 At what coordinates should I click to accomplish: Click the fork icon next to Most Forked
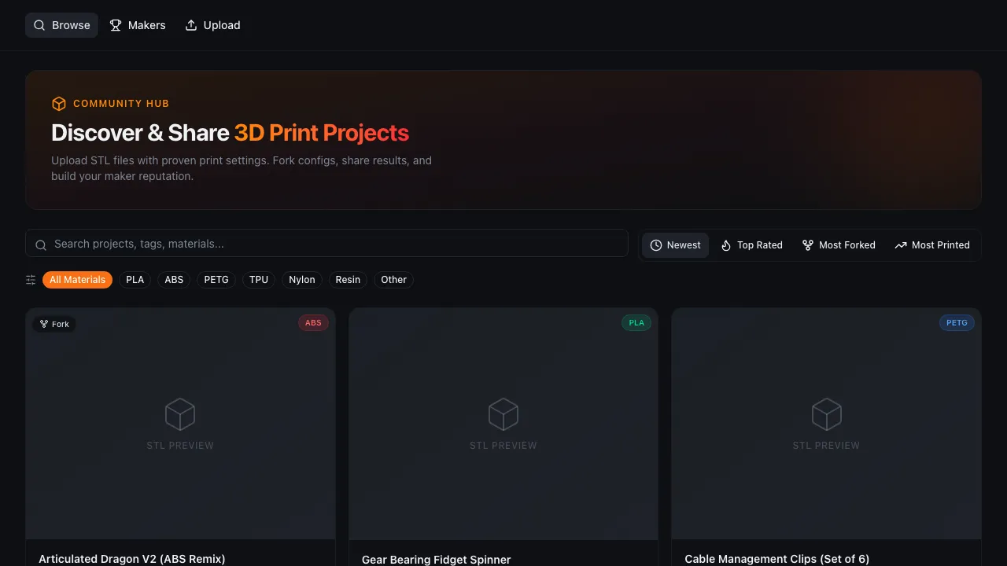808,244
